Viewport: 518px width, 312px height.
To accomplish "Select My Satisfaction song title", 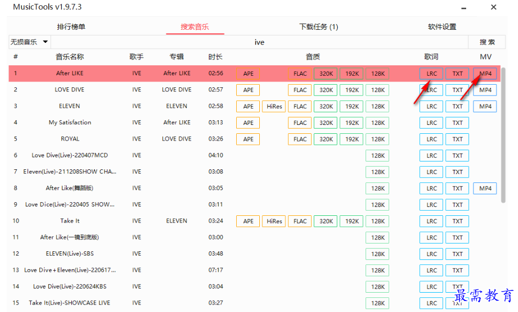I will 70,123.
